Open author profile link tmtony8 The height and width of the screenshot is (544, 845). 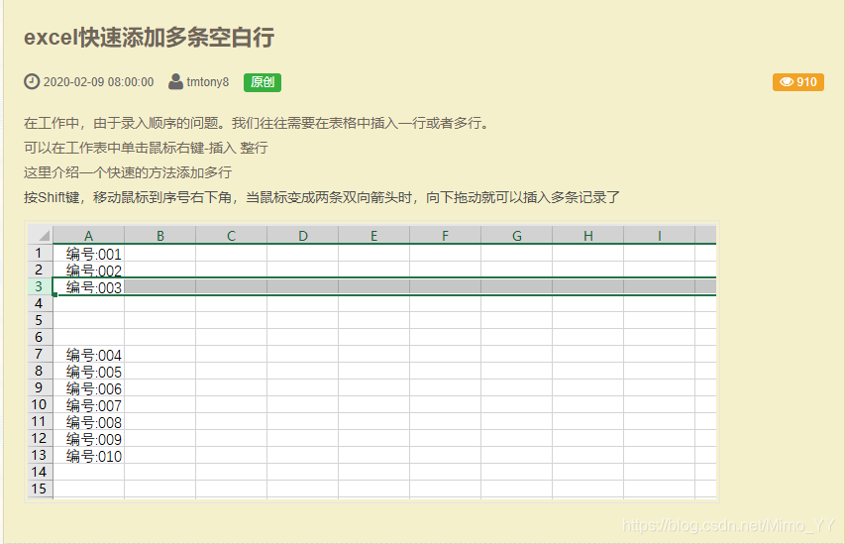pos(207,82)
